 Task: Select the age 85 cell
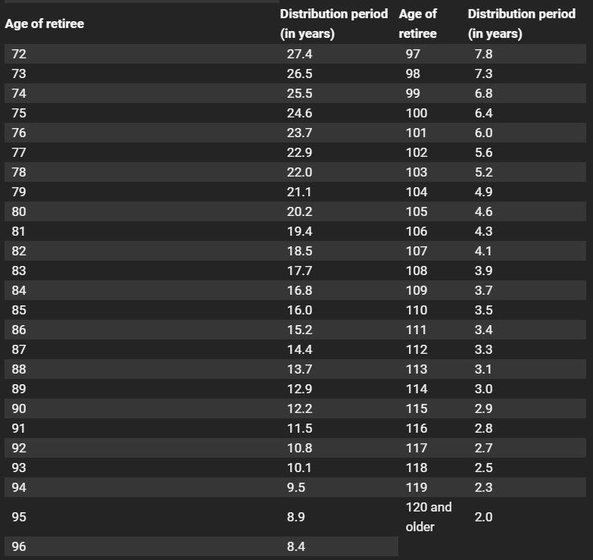coord(19,311)
